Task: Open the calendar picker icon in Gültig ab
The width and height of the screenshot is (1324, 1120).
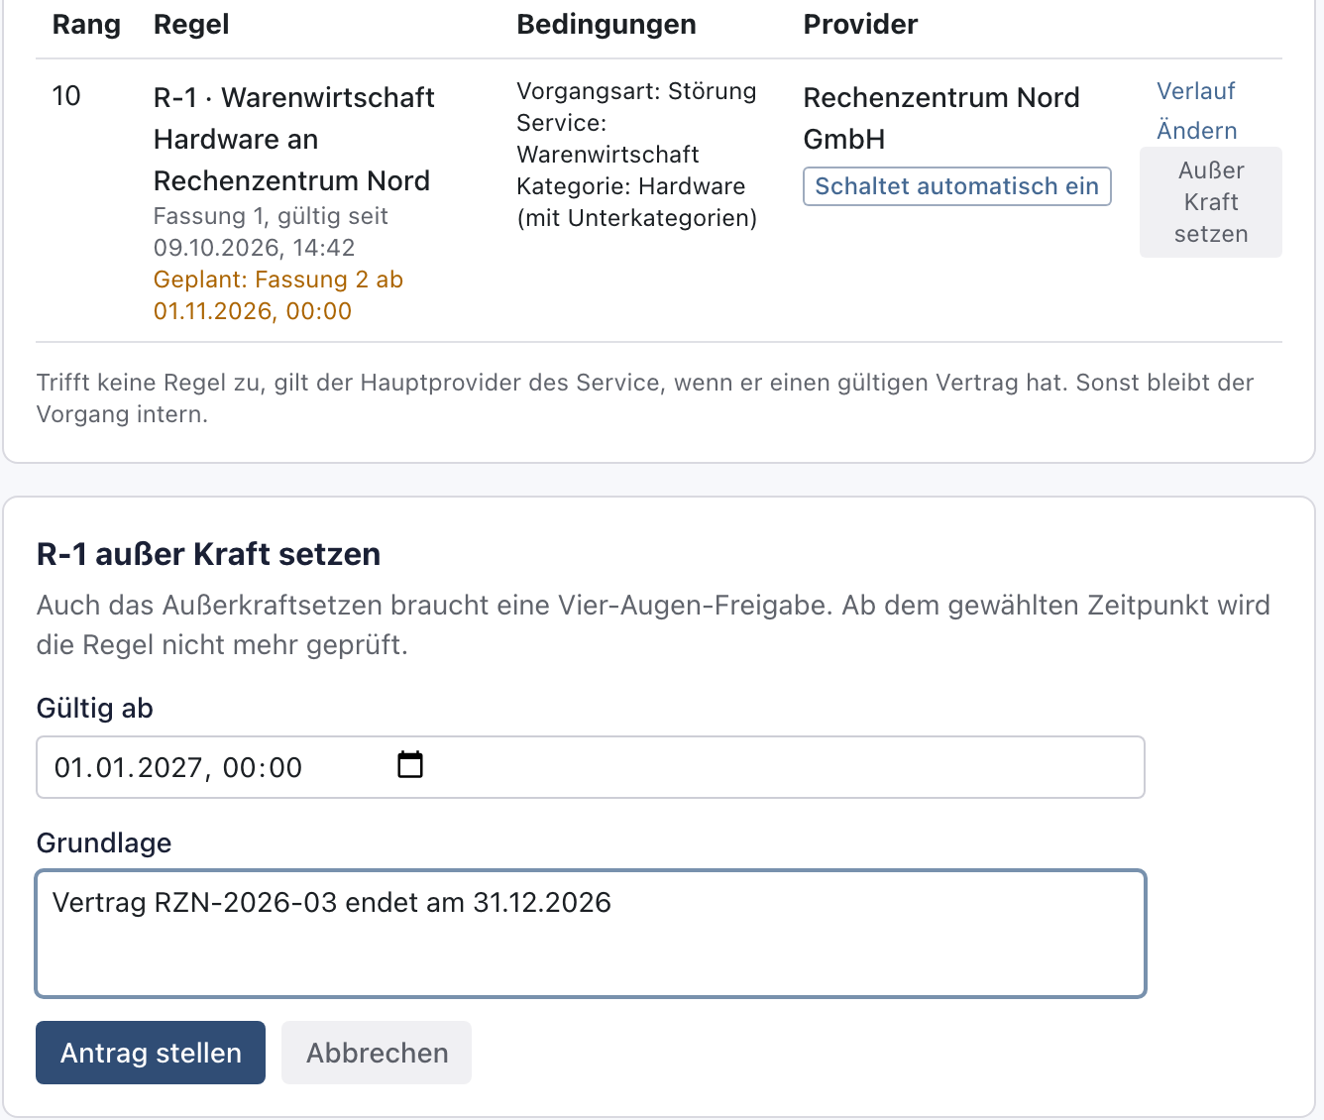Action: pos(409,765)
